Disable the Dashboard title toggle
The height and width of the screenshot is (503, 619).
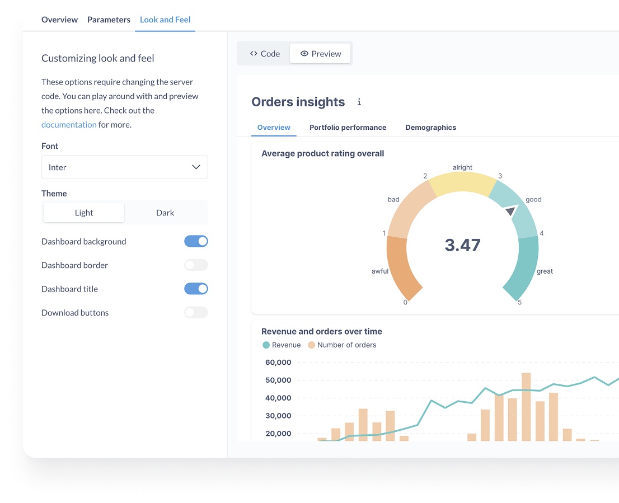[196, 289]
